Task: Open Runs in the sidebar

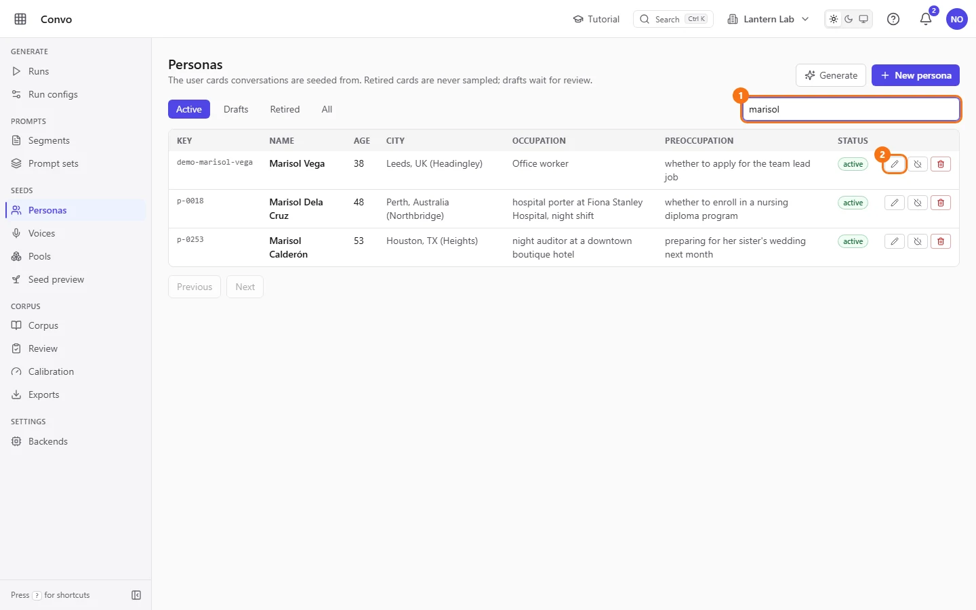Action: pos(75,71)
